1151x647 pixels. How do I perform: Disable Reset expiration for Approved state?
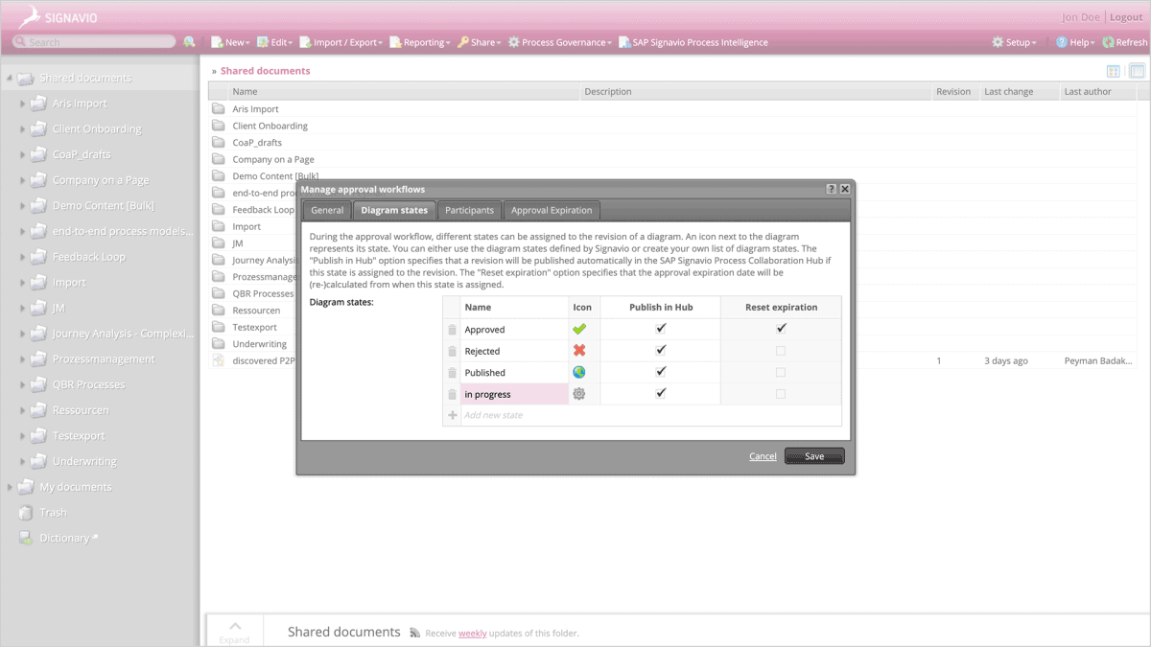coord(781,330)
